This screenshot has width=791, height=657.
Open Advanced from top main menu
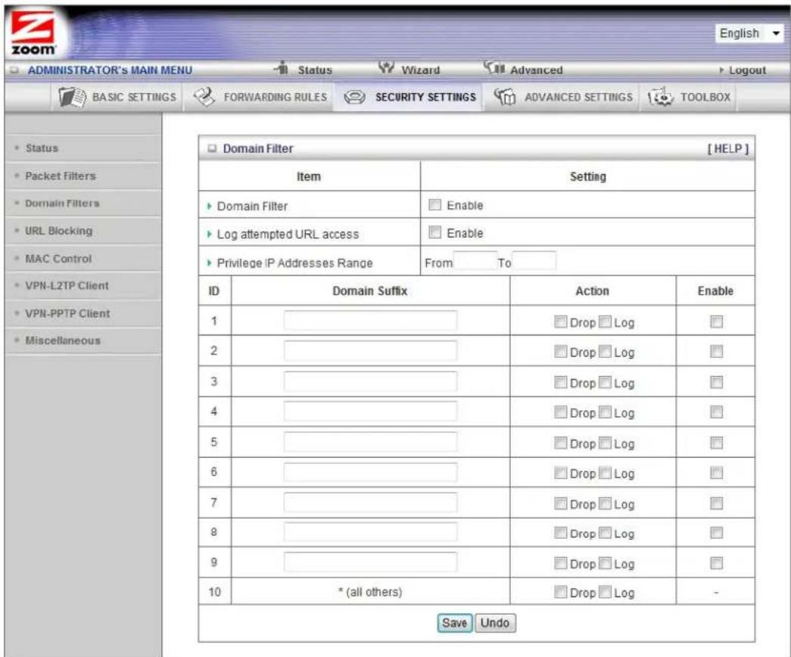tap(536, 70)
